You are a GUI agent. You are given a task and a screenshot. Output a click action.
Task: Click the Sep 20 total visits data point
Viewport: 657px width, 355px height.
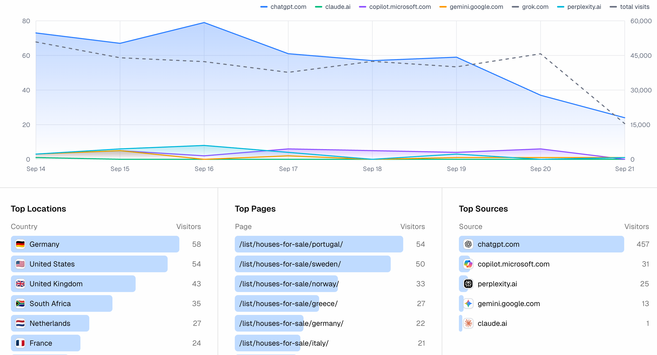click(540, 54)
